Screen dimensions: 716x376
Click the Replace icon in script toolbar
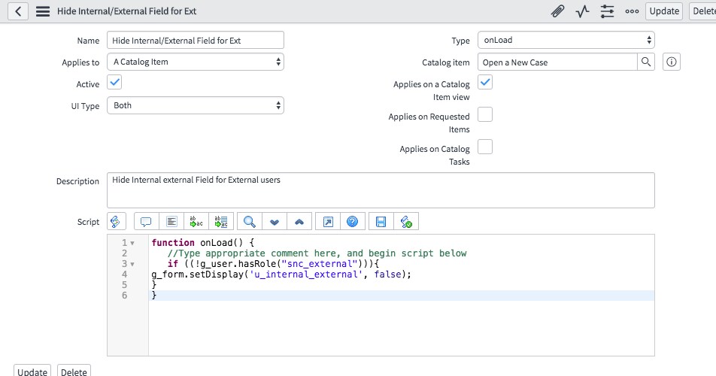pos(196,222)
